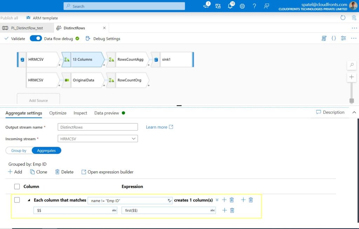
Task: Open the notifications bell
Action: click(230, 6)
